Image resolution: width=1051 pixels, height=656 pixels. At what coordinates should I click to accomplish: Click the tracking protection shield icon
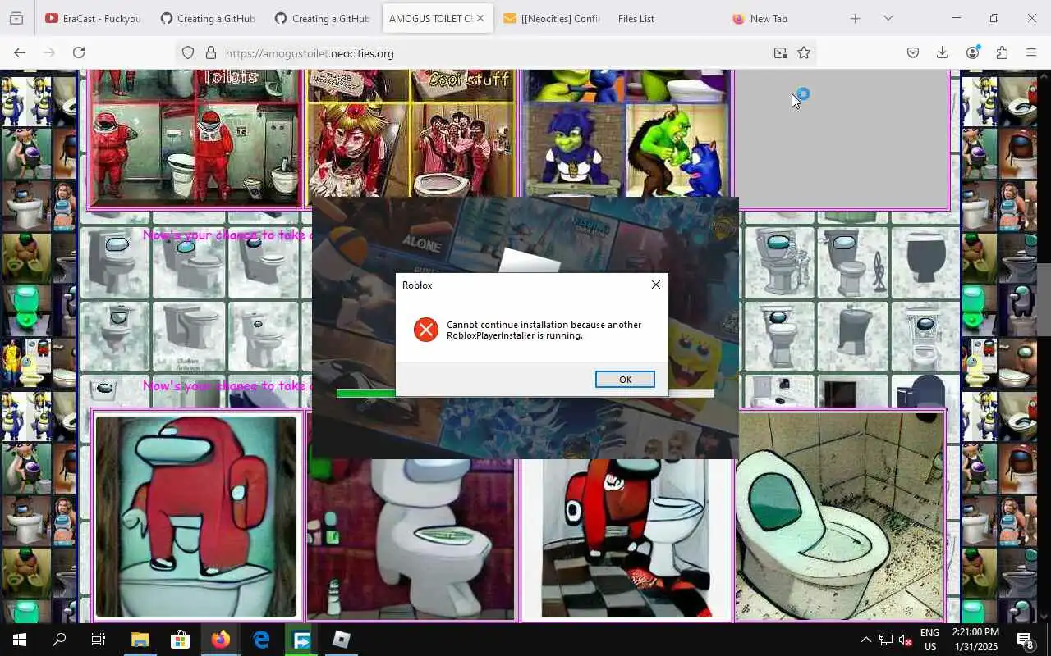click(188, 52)
